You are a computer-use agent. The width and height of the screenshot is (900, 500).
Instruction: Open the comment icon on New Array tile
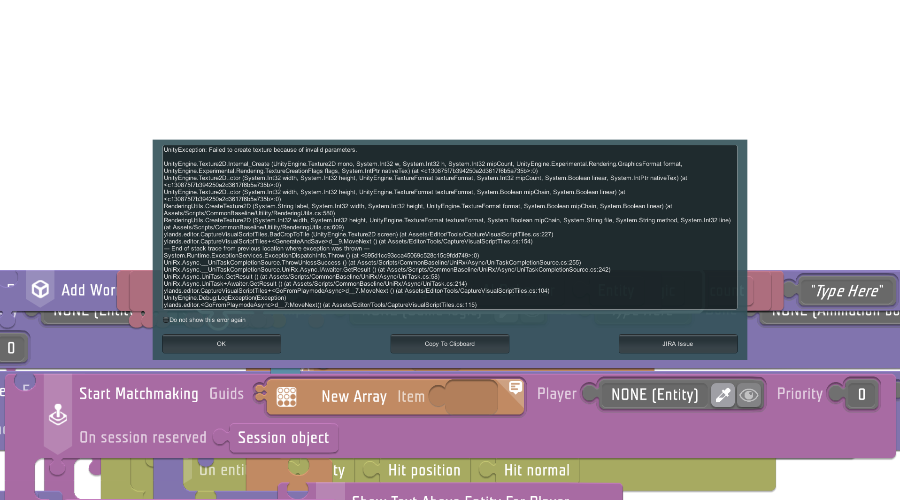515,387
